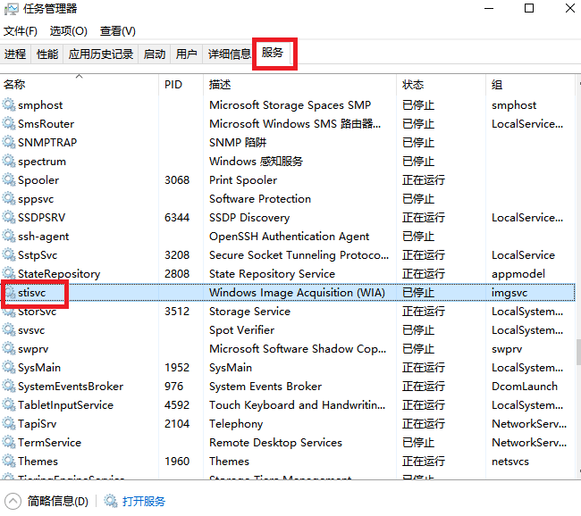Viewport: 581px width, 516px height.
Task: Open the 选项(O) menu
Action: 69,30
